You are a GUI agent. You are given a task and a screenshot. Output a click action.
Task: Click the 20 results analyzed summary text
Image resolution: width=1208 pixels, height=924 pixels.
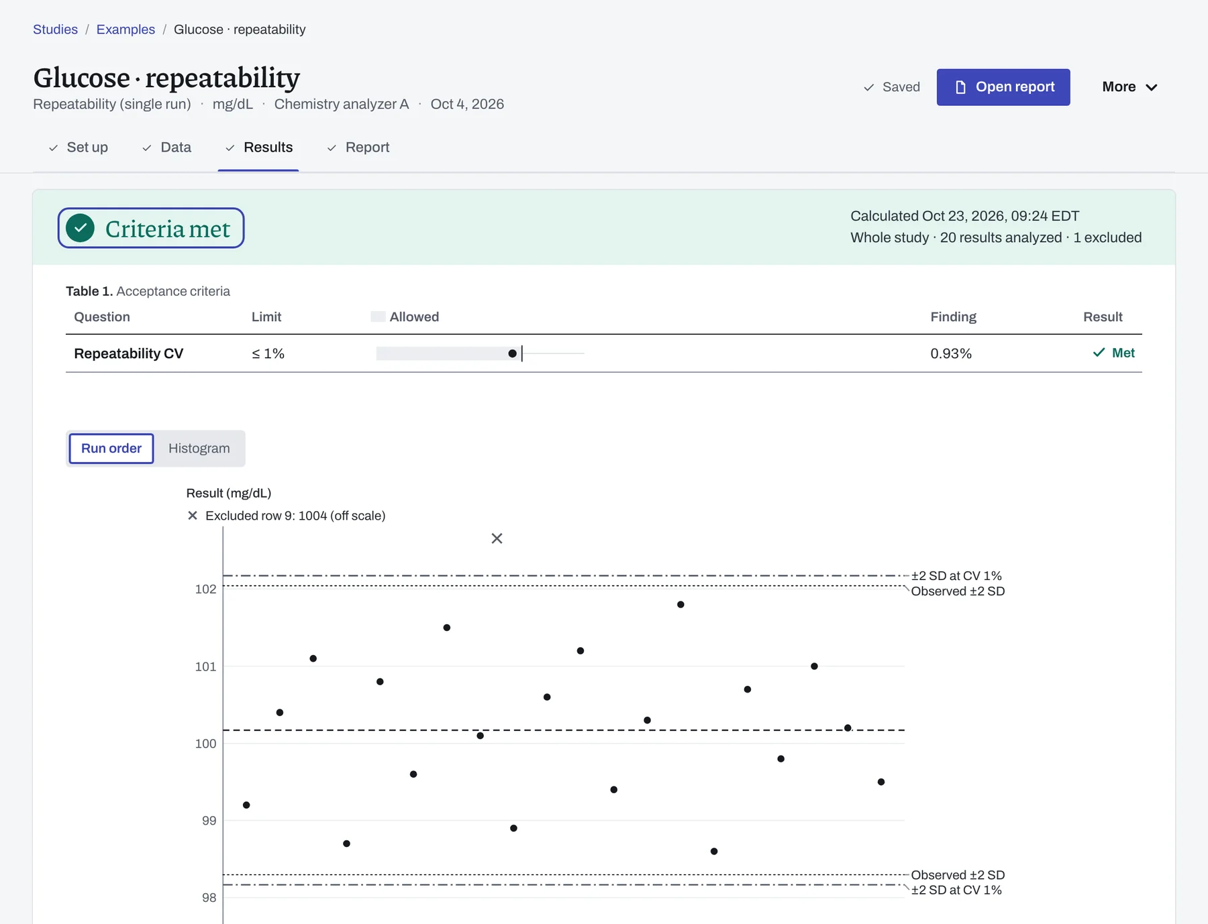1001,237
